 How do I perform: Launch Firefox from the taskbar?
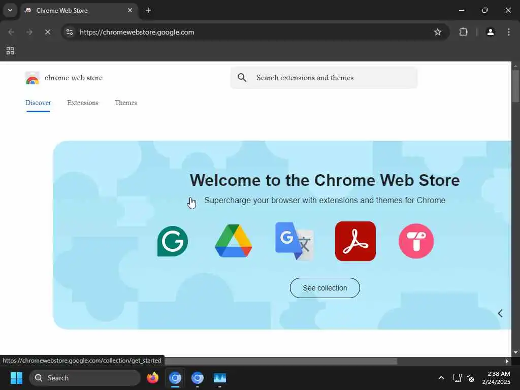pyautogui.click(x=153, y=378)
